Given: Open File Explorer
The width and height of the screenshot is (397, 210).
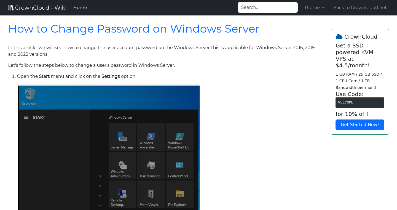Looking at the screenshot, I should pyautogui.click(x=179, y=194).
